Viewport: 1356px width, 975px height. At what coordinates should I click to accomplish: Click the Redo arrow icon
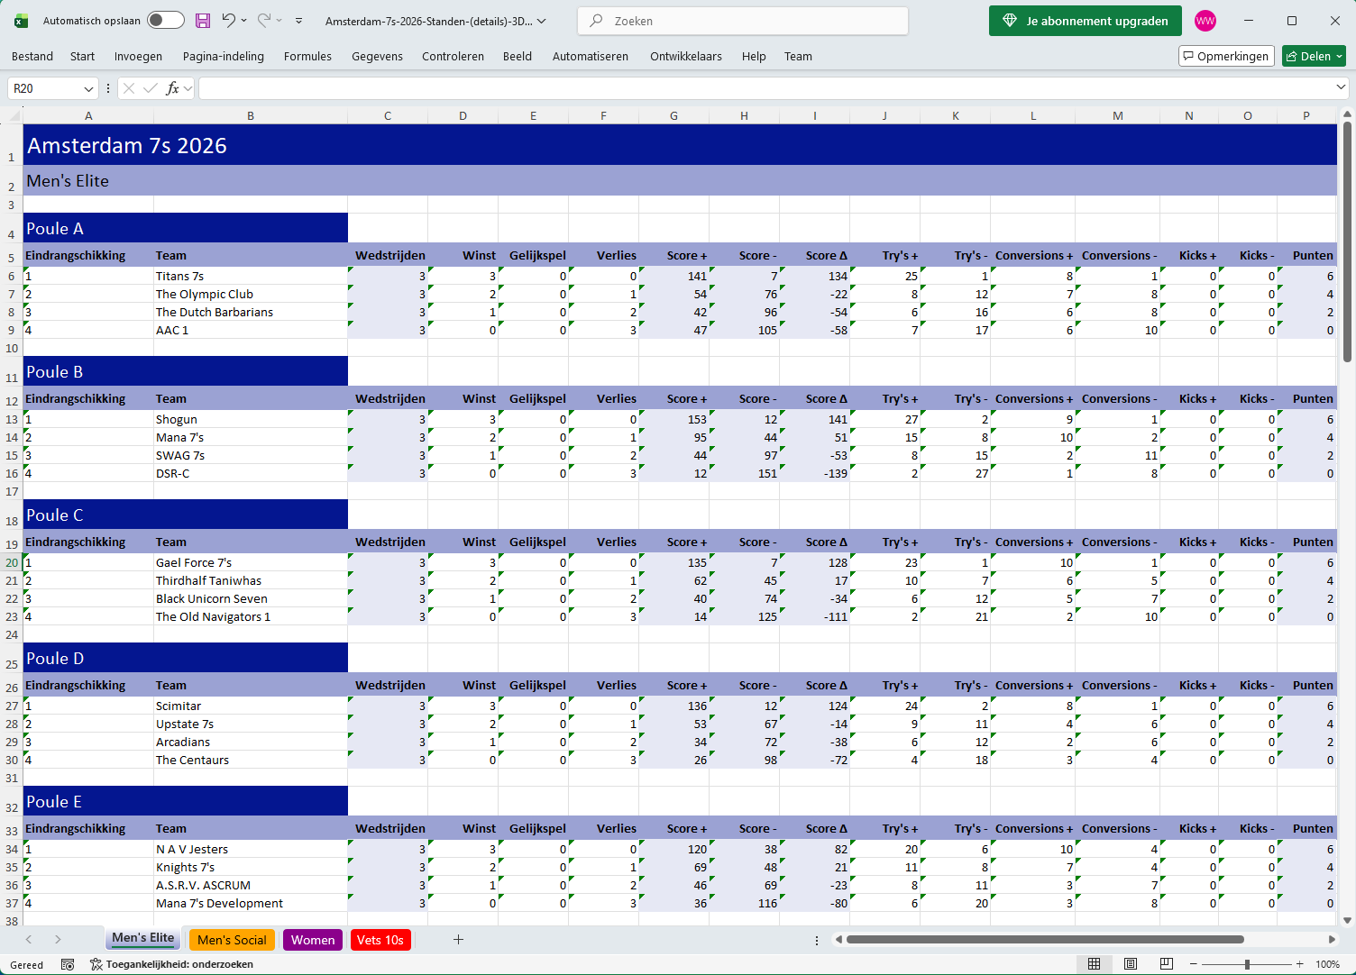coord(263,20)
